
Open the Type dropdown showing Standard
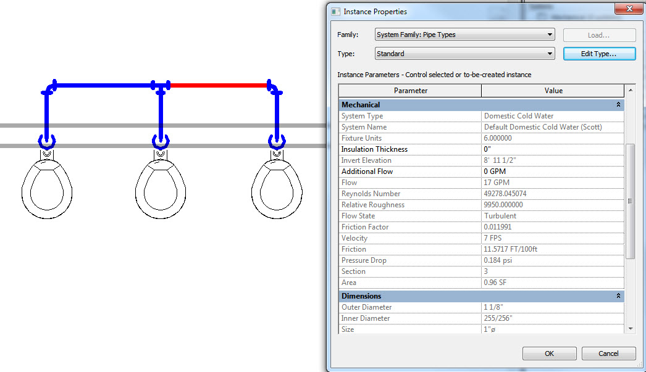464,54
